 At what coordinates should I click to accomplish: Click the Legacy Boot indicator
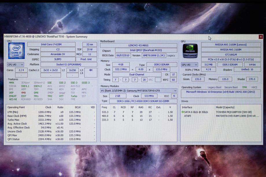tap(215, 87)
